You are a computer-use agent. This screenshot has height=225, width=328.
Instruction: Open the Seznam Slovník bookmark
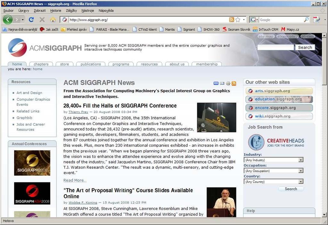click(x=236, y=29)
